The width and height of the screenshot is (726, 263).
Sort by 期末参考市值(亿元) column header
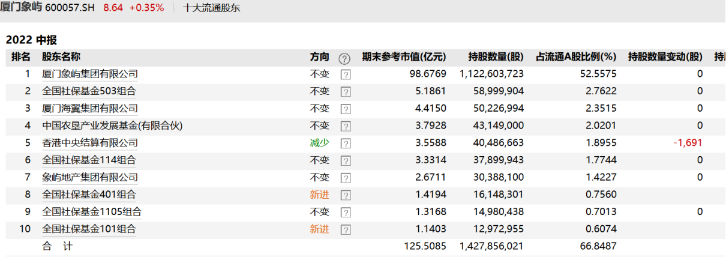(404, 57)
